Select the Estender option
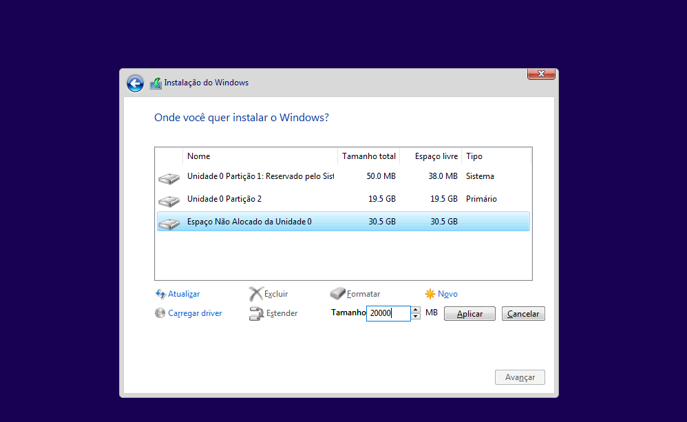Viewport: 687px width, 422px height. pos(282,313)
